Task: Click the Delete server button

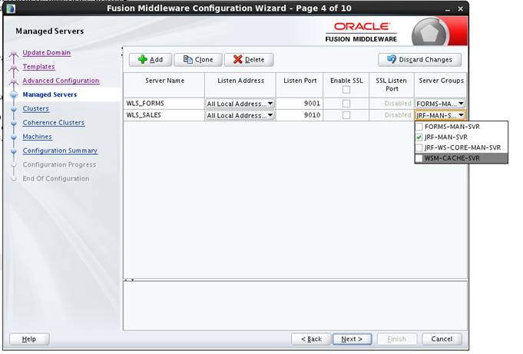Action: [x=249, y=60]
